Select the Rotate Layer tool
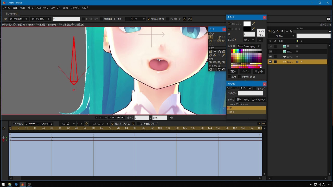Screen dimensions: 333x187 (219, 52)
